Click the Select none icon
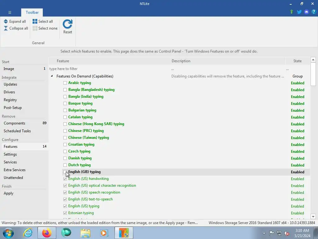Image resolution: width=318 pixels, height=239 pixels. [x=35, y=28]
